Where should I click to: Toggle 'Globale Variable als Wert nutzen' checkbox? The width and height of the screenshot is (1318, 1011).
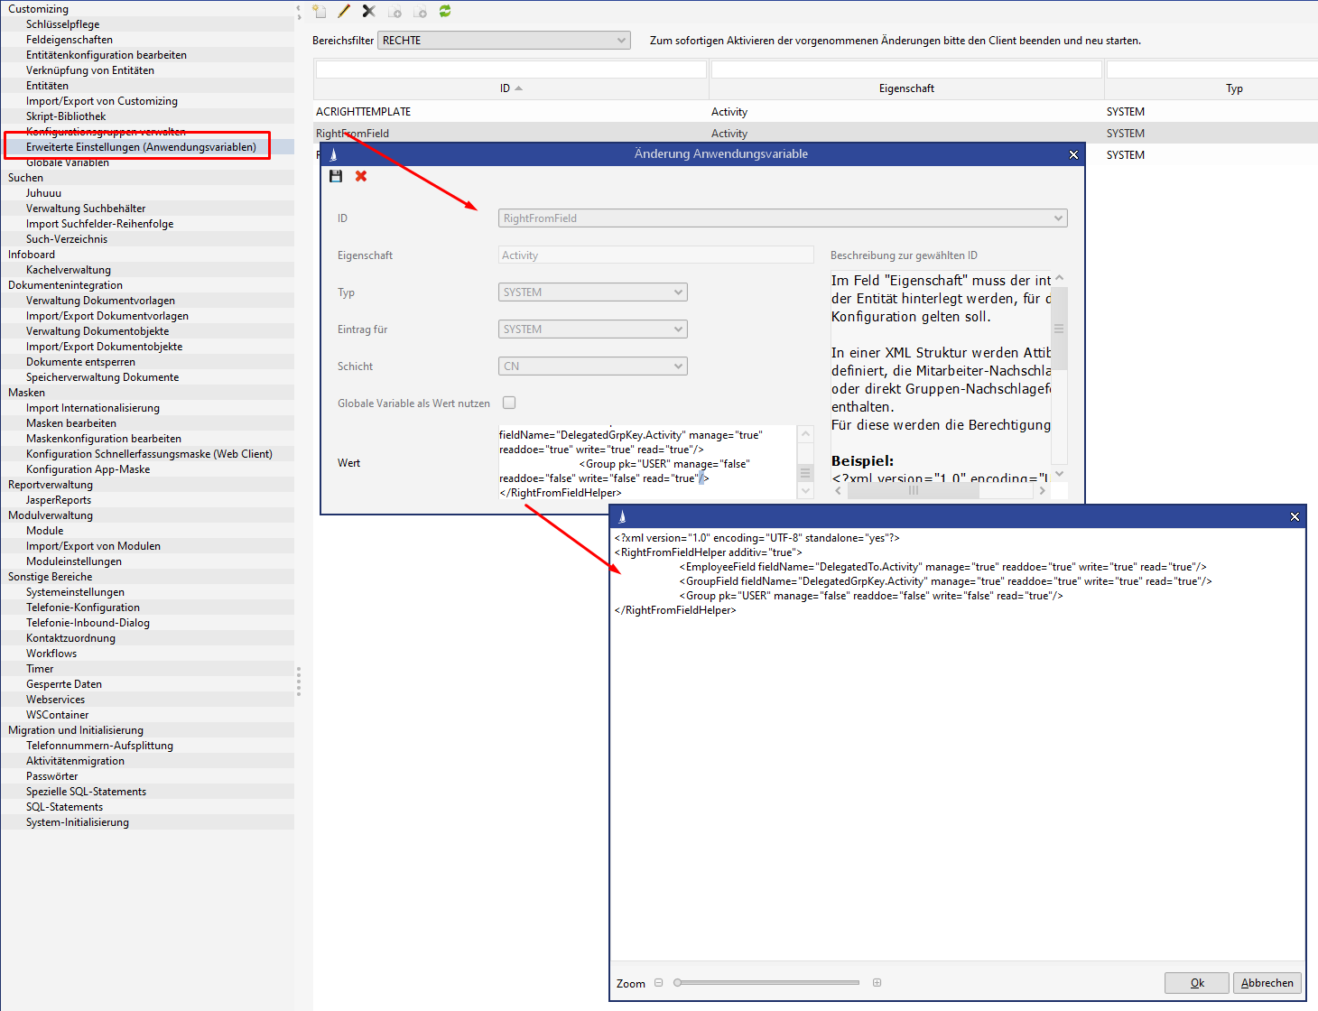(509, 403)
